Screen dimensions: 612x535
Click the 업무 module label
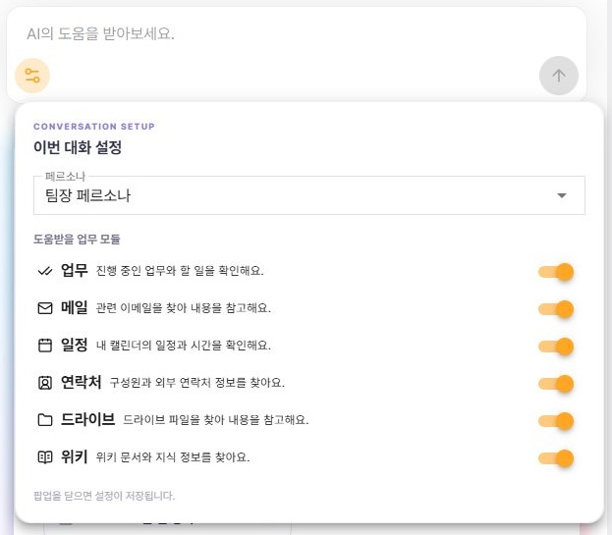coord(74,270)
